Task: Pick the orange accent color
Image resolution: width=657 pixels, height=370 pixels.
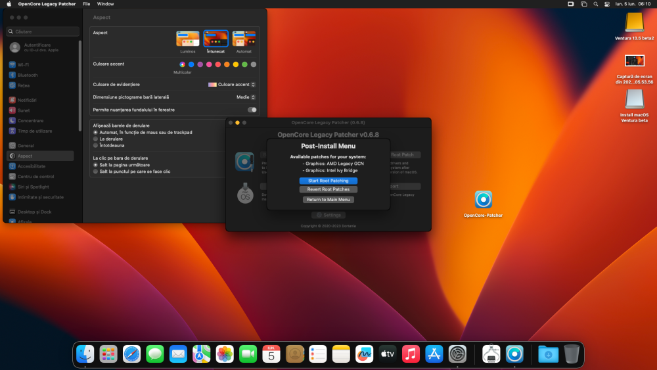Action: coord(227,64)
